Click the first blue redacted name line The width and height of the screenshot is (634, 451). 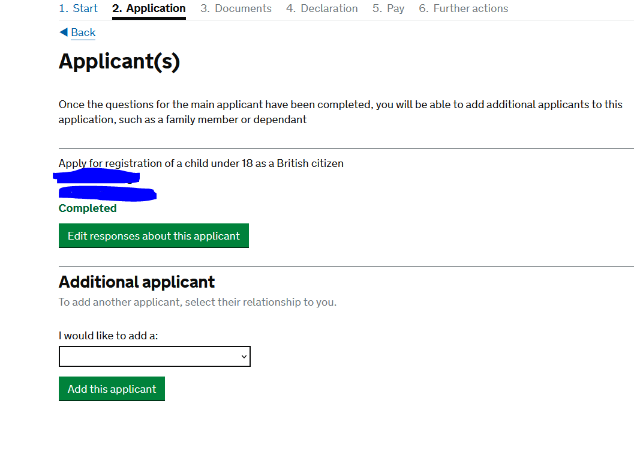(97, 177)
